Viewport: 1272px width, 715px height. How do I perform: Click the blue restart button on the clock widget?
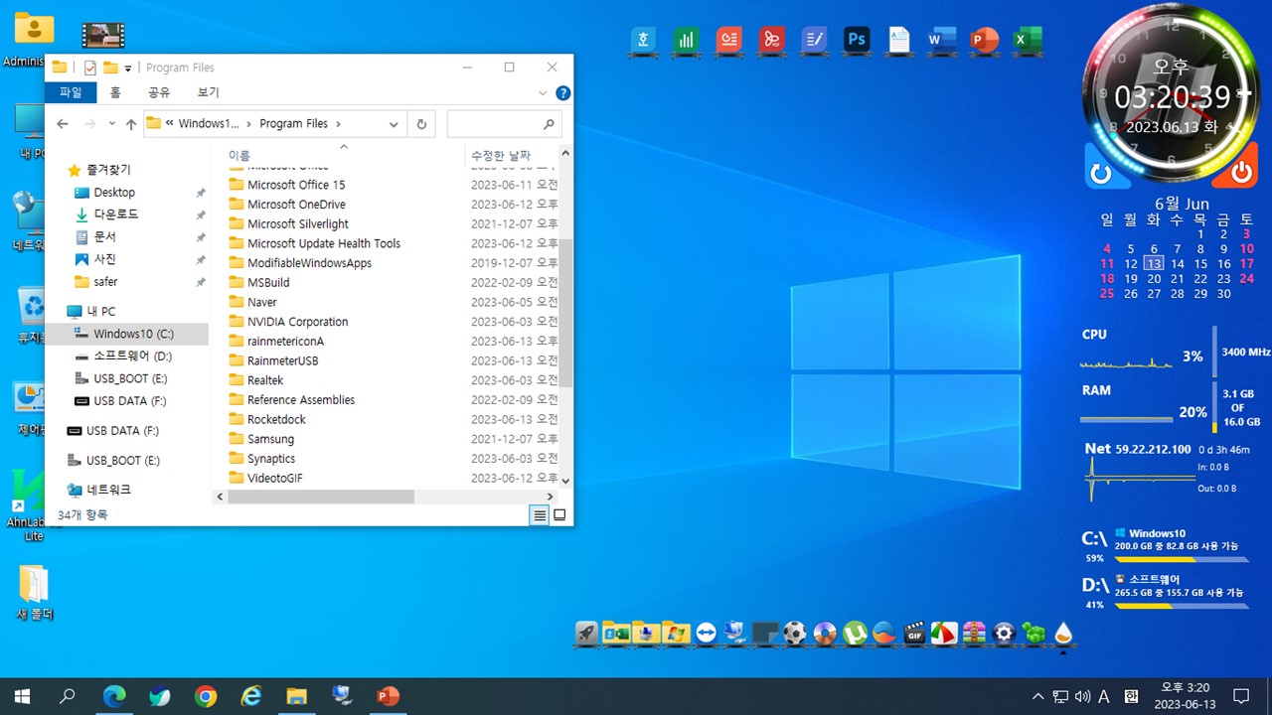[1100, 173]
